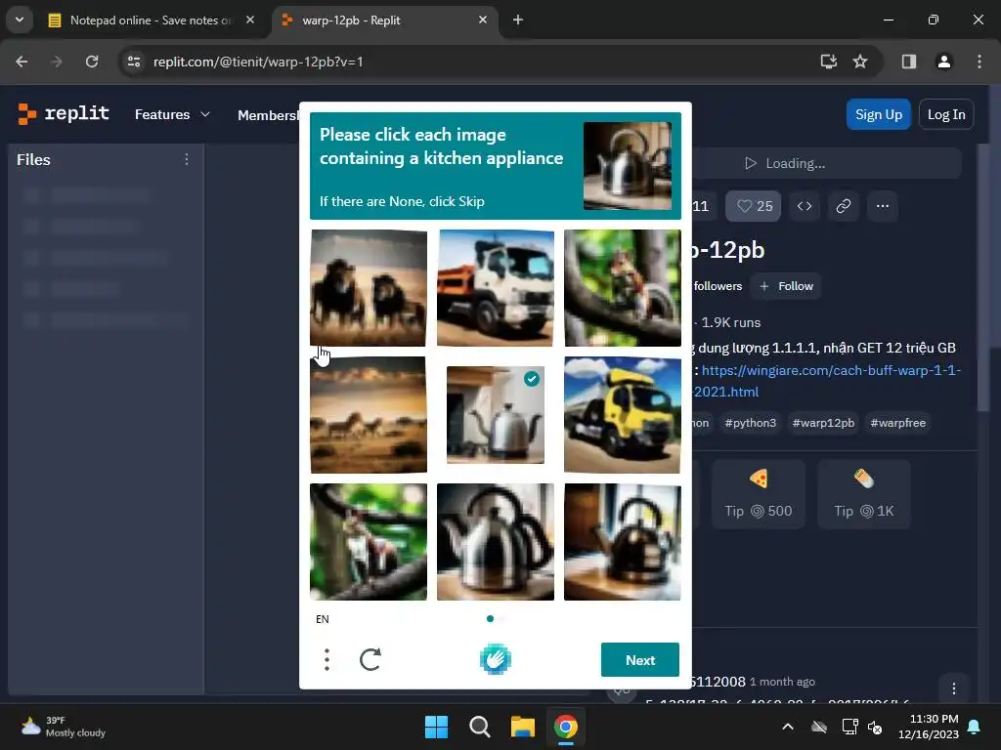The height and width of the screenshot is (750, 1001).
Task: Close the warp-12pb Replit tab
Action: (x=483, y=21)
